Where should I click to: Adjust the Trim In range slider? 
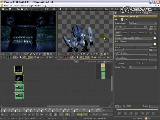136,50
